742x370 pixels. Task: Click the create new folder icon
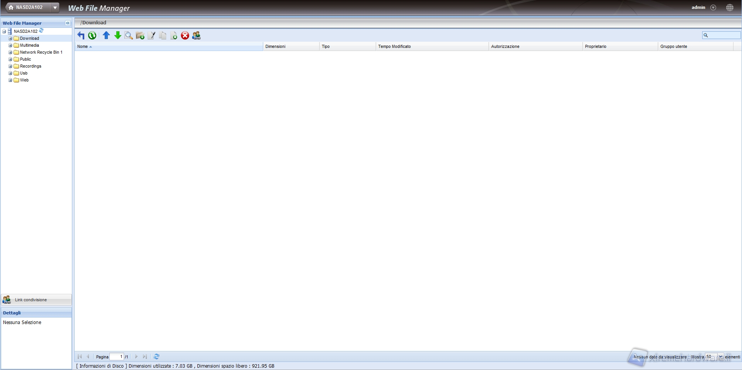(x=140, y=36)
